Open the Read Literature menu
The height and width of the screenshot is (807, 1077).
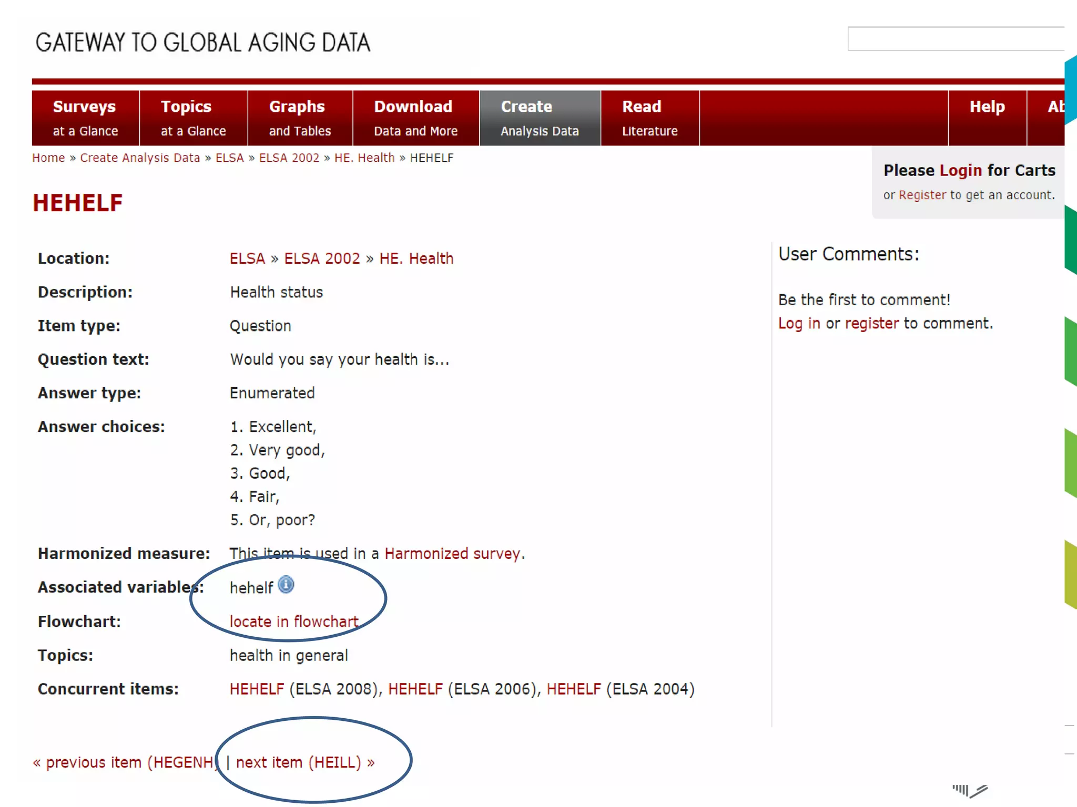click(649, 118)
